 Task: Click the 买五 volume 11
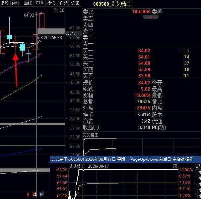click(x=187, y=76)
